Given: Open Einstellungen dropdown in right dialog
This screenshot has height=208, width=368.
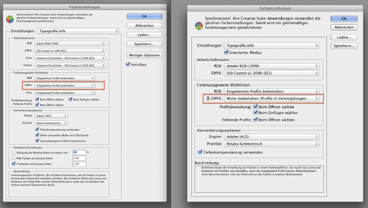Looking at the screenshot, I should pos(272,45).
